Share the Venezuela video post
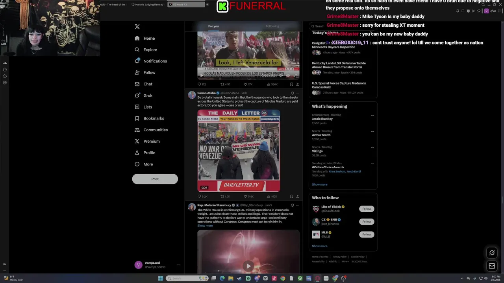The image size is (504, 283). (x=297, y=85)
